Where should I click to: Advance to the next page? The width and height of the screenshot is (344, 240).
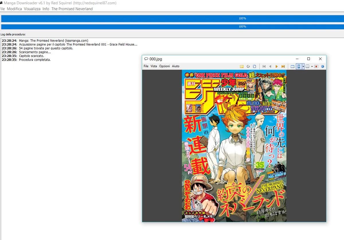276,66
